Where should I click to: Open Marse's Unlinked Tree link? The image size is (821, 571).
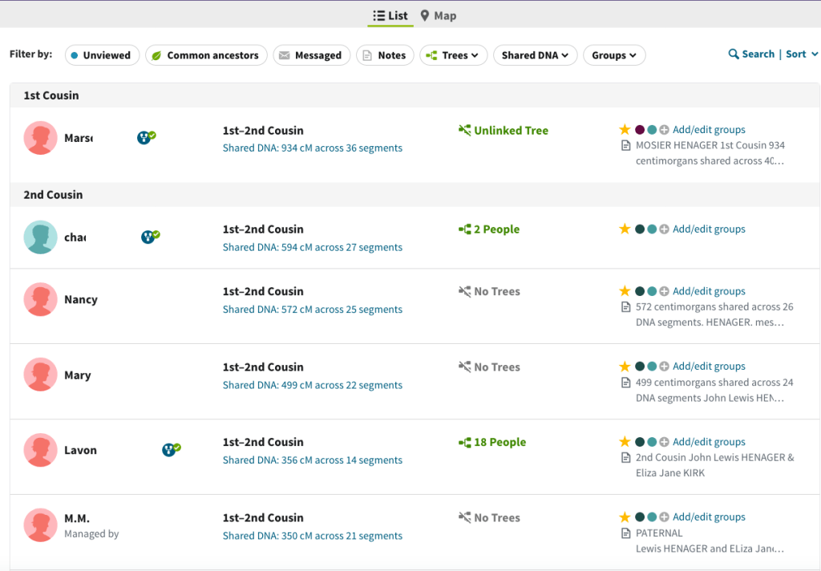(511, 131)
